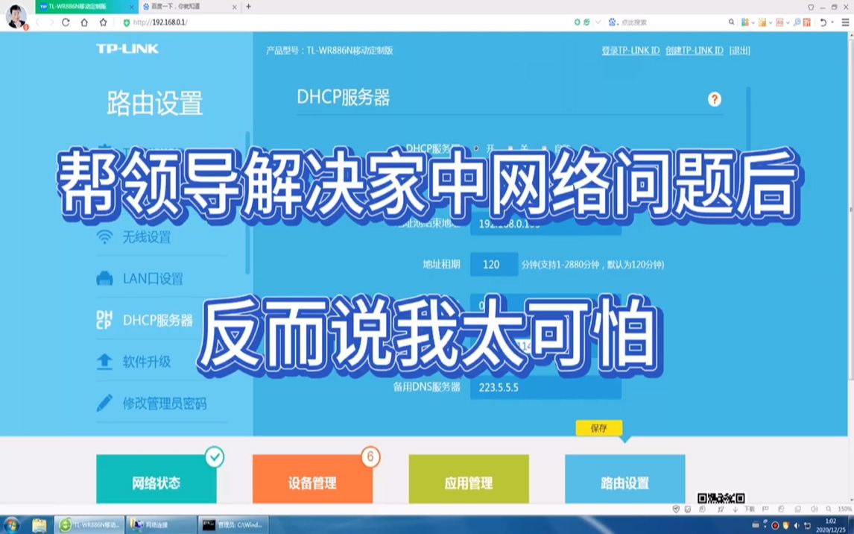Click the 登录TP-LINK ID link
The width and height of the screenshot is (854, 534).
pyautogui.click(x=630, y=50)
